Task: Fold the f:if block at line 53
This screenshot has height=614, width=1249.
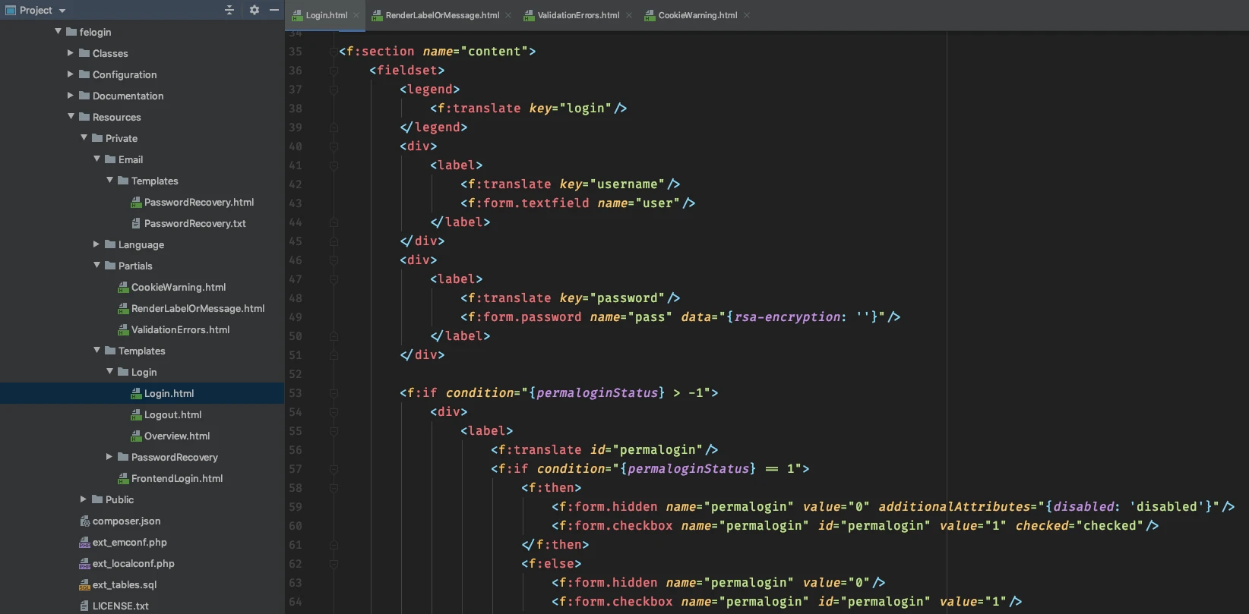Action: [334, 393]
